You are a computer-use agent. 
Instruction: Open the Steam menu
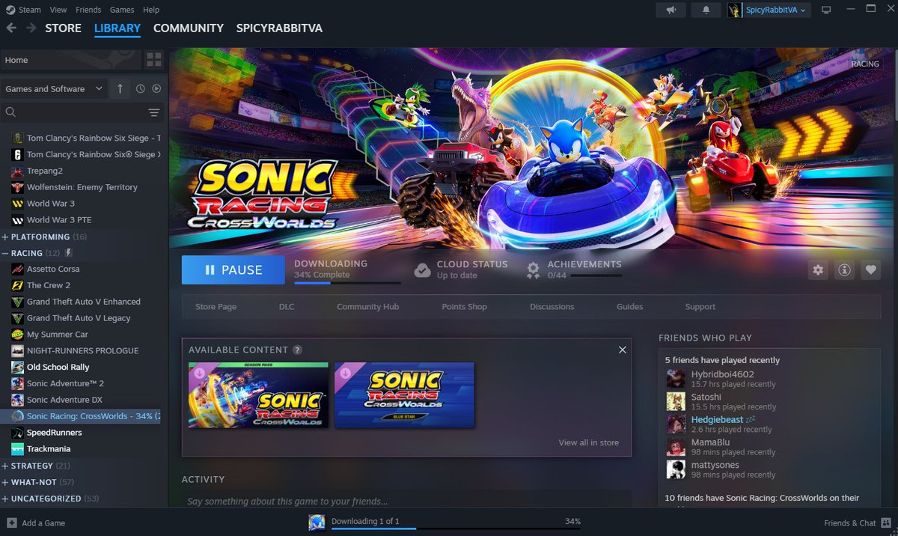[30, 10]
